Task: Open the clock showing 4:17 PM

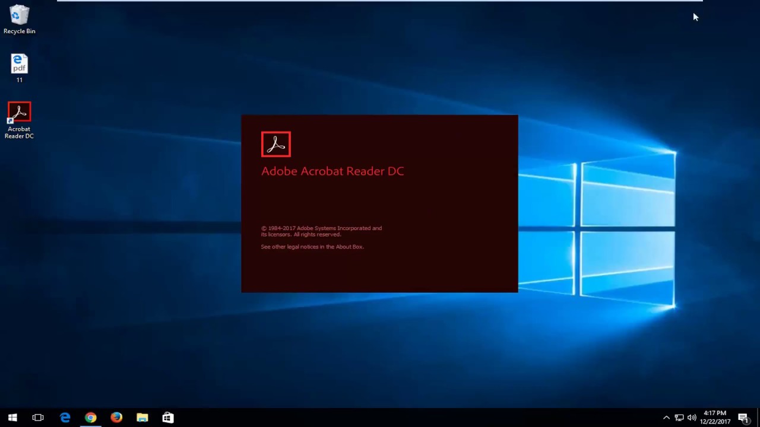Action: [x=715, y=418]
